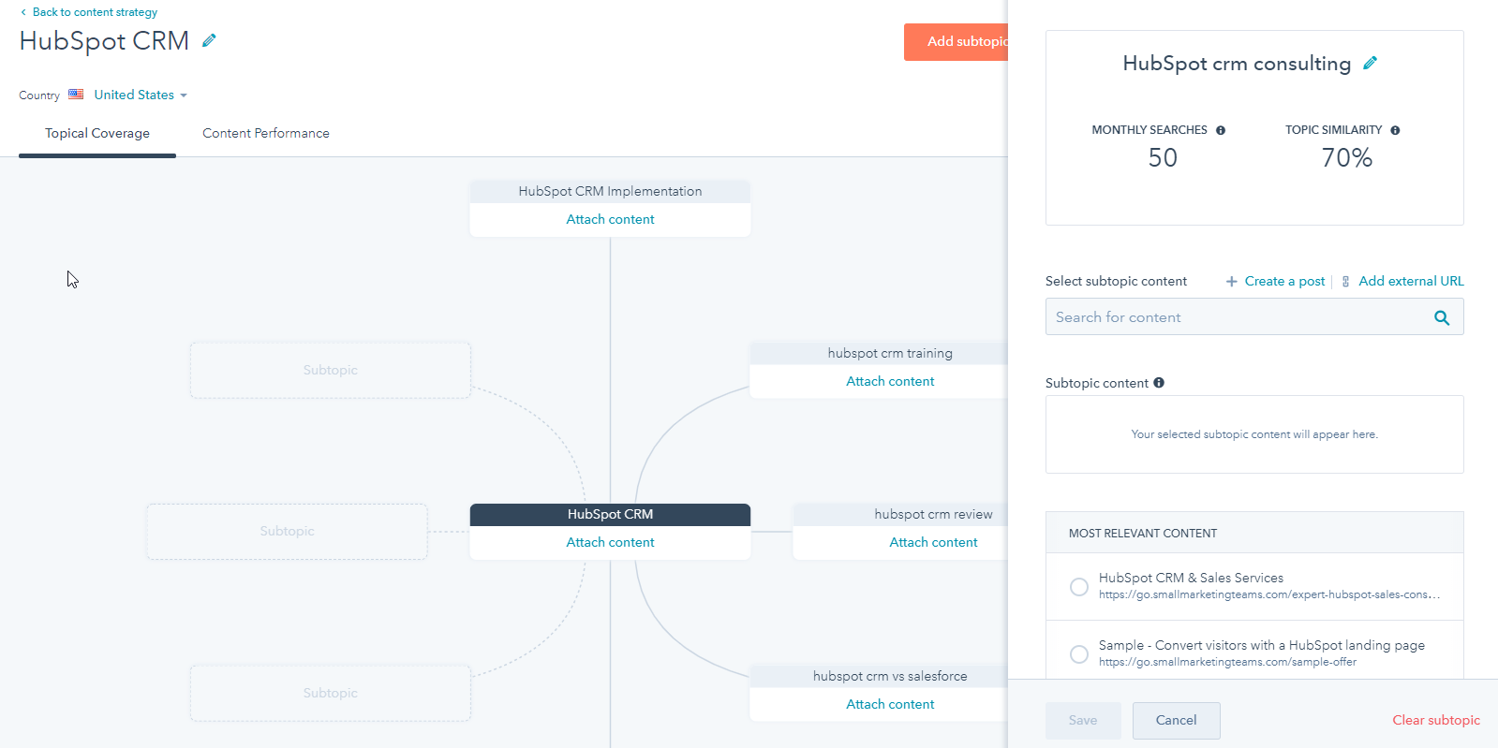Click Monthly Searches info icon
This screenshot has width=1498, height=748.
pos(1221,130)
